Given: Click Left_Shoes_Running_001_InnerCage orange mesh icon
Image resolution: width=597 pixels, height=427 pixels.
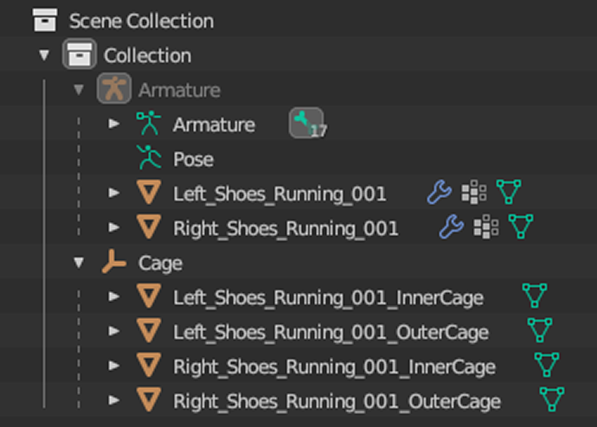Looking at the screenshot, I should (149, 296).
